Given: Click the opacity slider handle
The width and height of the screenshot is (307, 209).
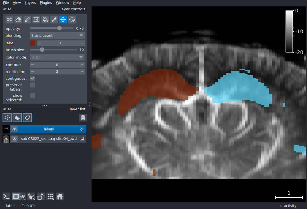Looking at the screenshot, I should tap(59, 28).
